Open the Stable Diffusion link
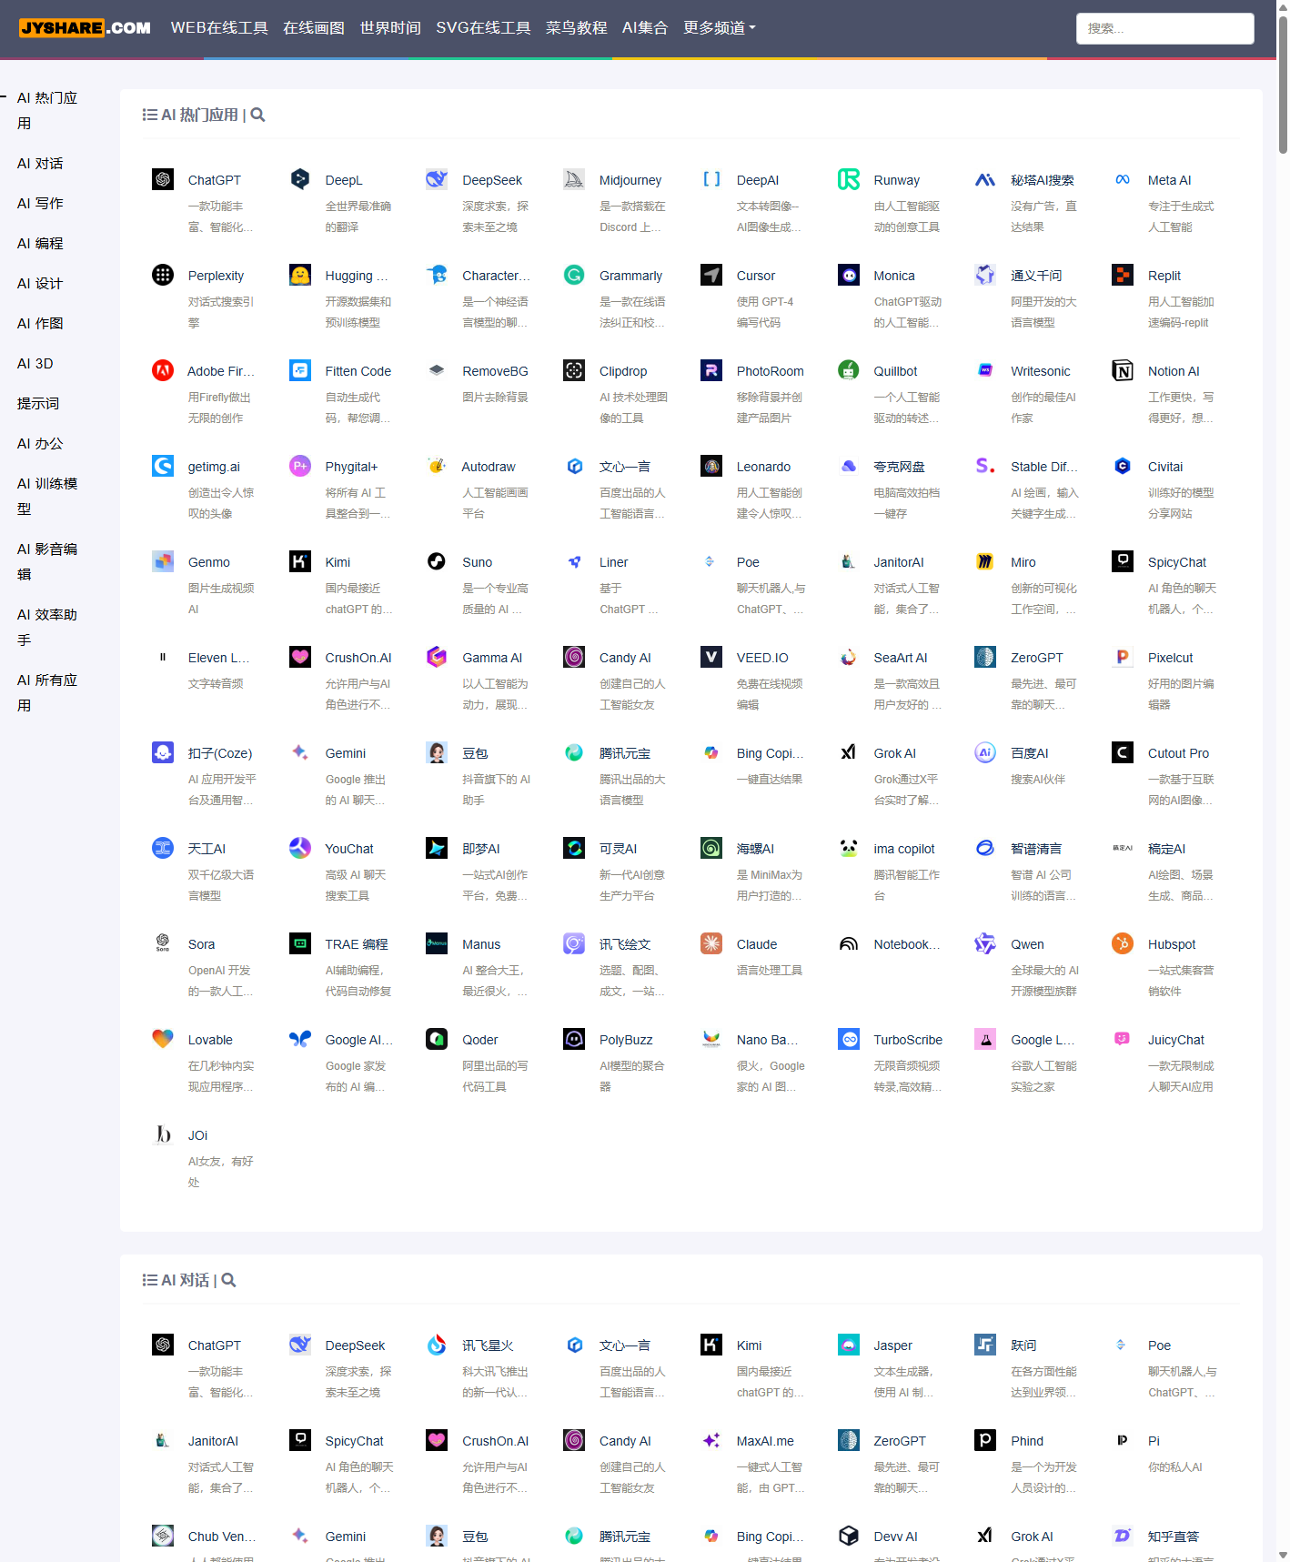1290x1562 pixels. coord(1043,467)
